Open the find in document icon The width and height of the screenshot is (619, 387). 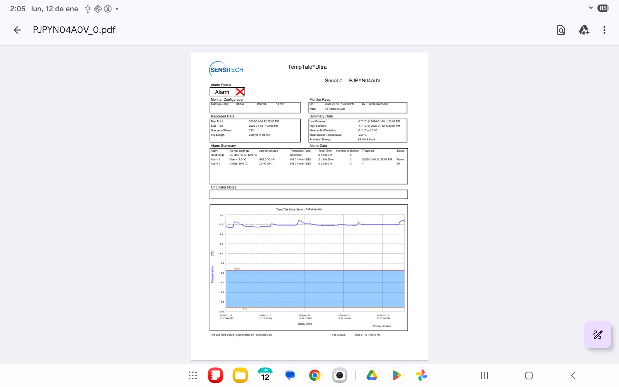(x=561, y=30)
